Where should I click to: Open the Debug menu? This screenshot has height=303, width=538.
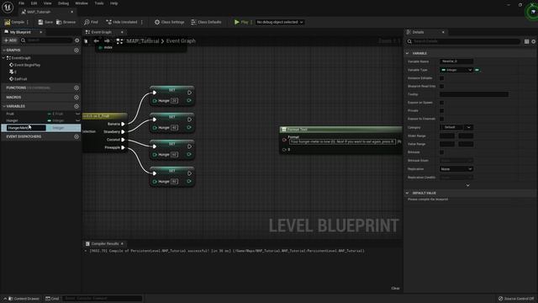(x=63, y=3)
